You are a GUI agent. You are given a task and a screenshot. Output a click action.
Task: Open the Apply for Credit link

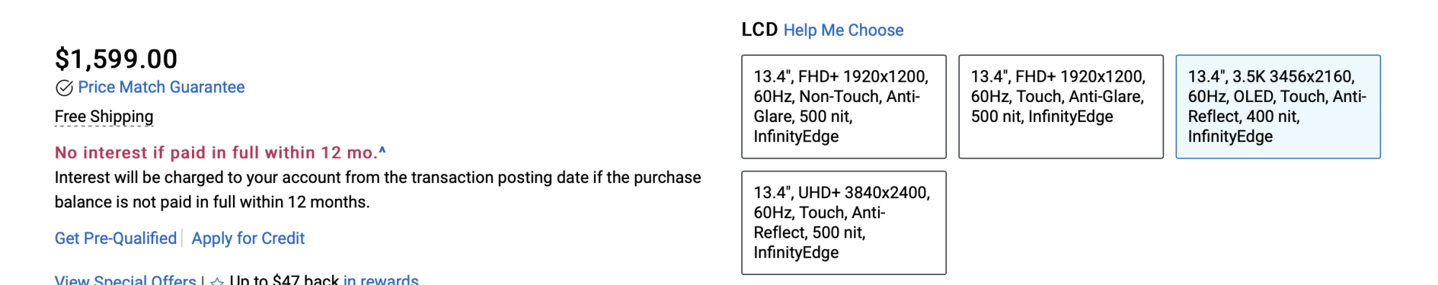point(248,238)
